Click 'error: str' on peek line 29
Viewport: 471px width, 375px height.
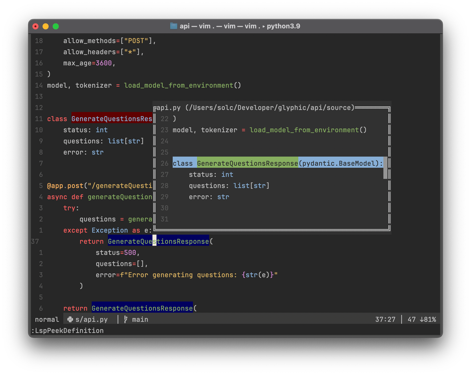point(209,197)
